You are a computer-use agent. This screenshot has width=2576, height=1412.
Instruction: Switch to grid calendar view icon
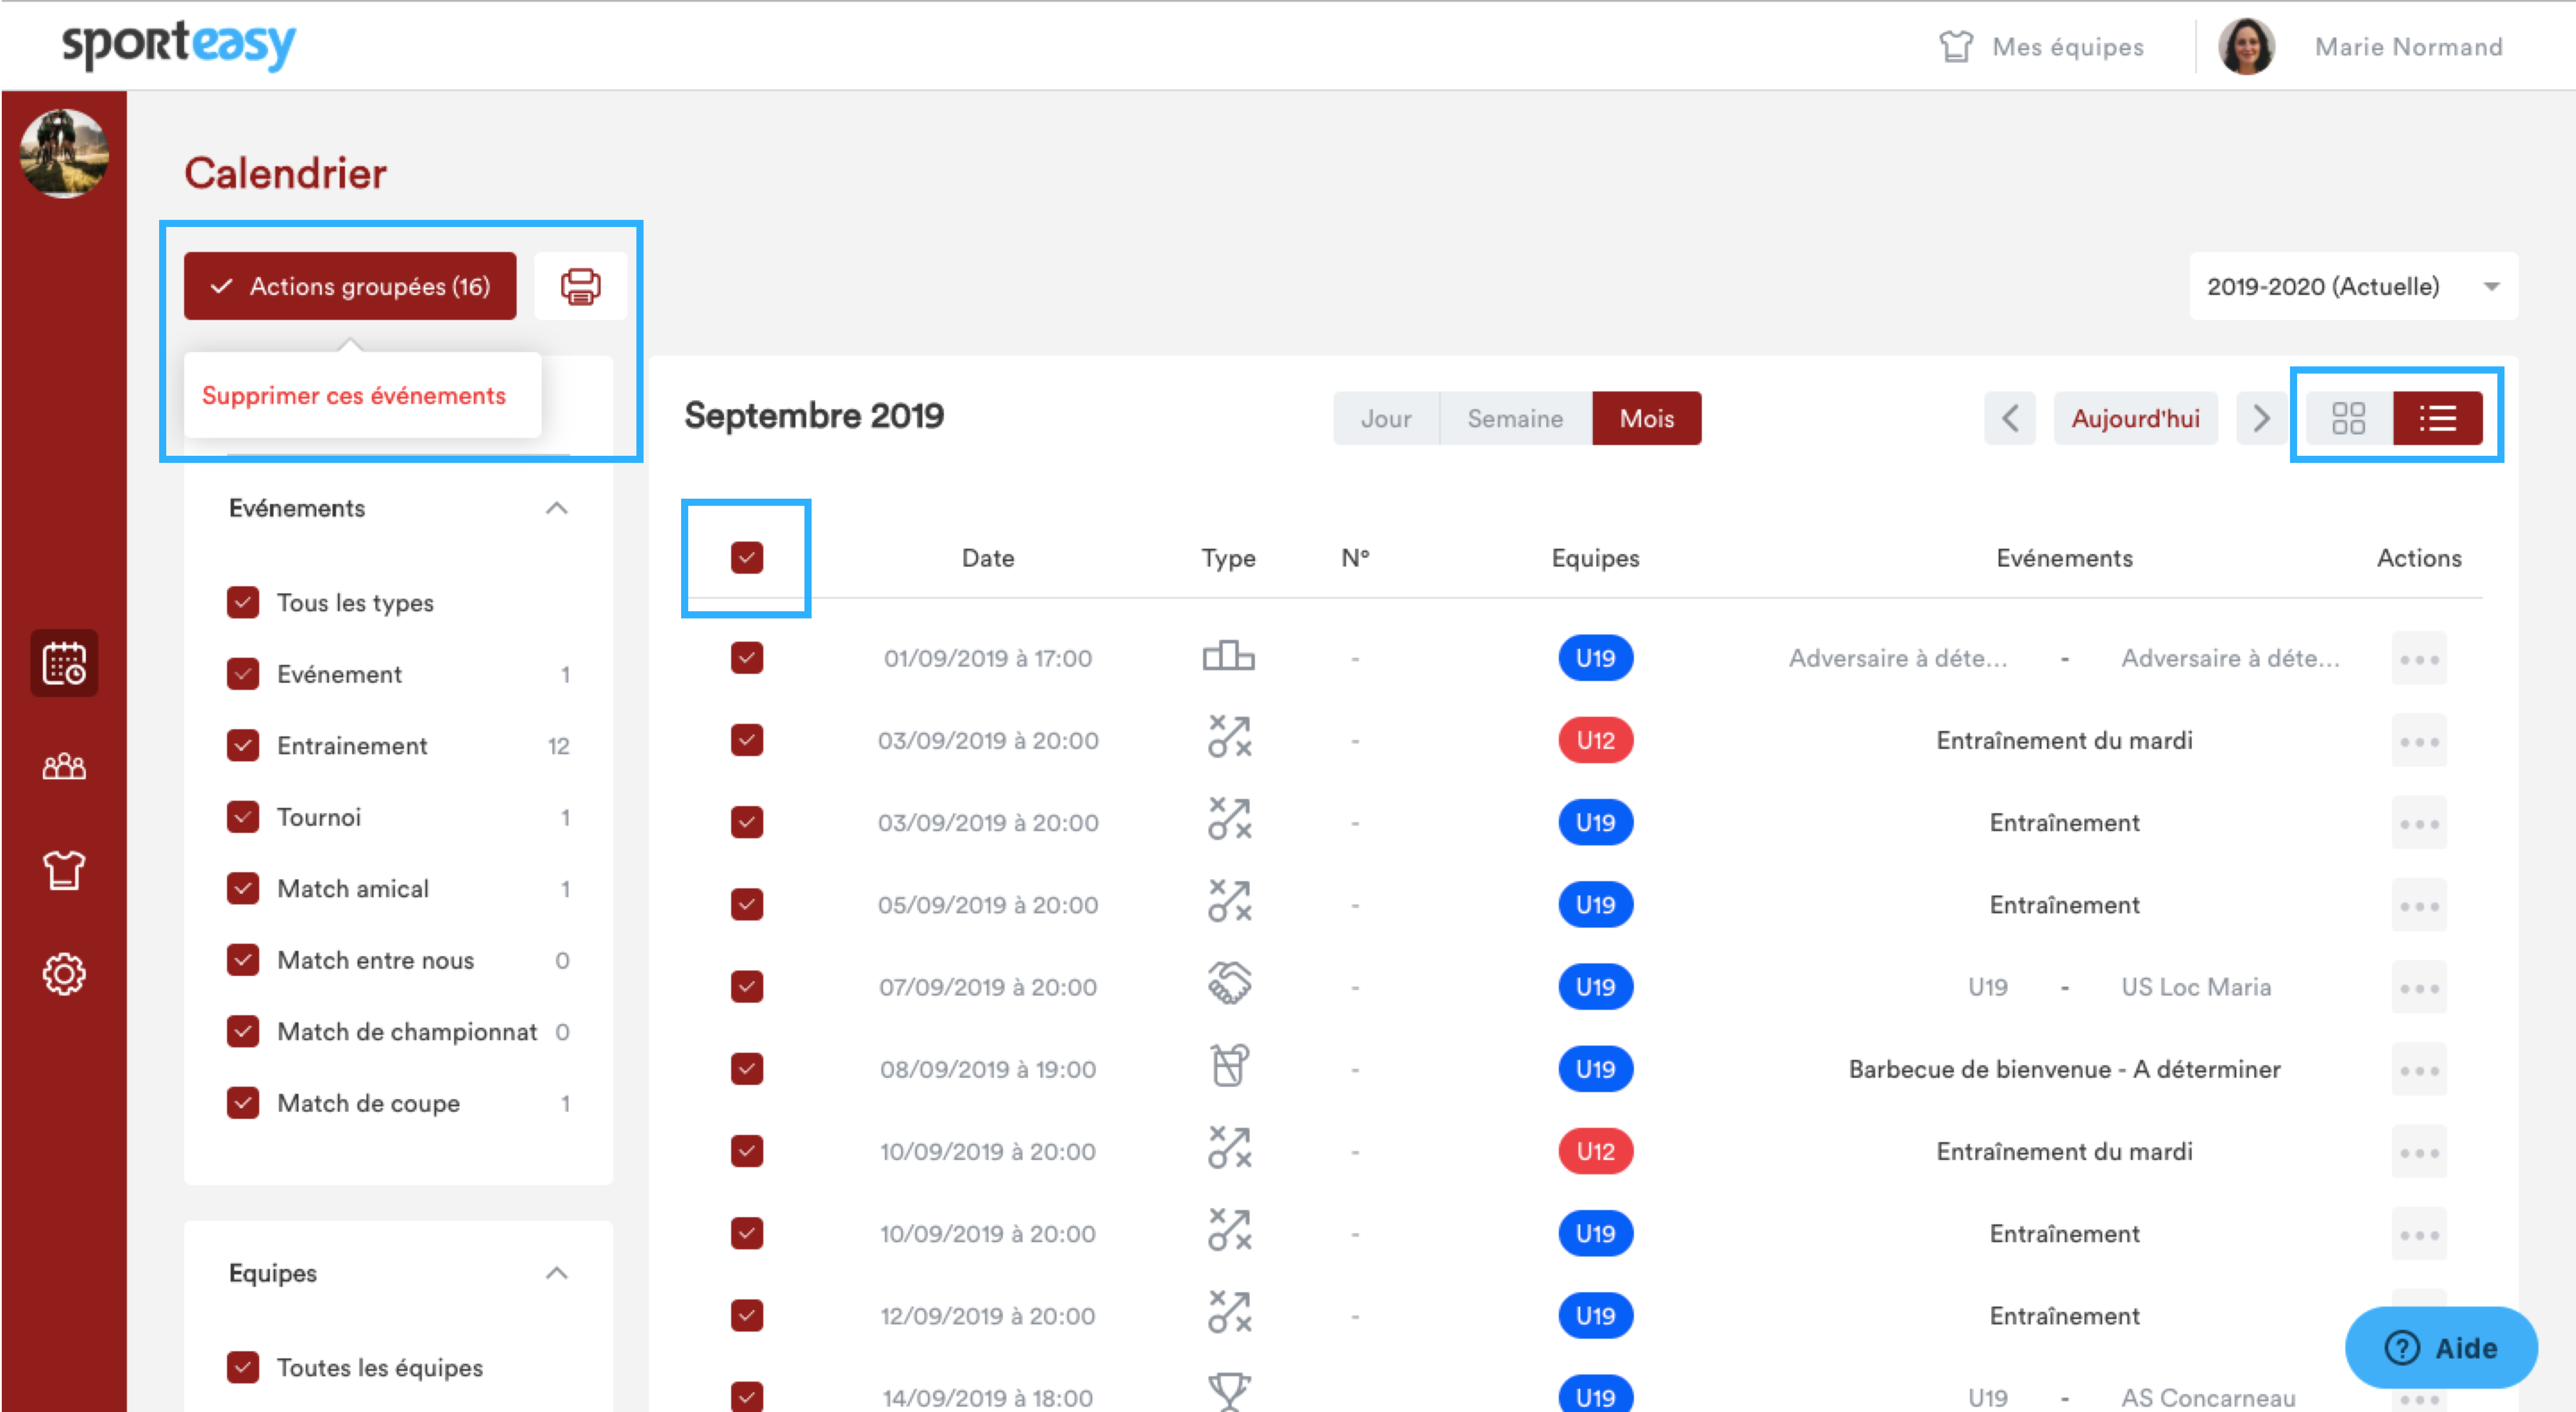[x=2348, y=418]
